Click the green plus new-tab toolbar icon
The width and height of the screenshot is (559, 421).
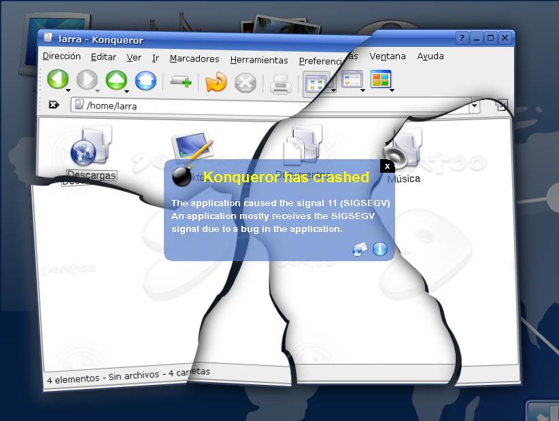pos(181,82)
